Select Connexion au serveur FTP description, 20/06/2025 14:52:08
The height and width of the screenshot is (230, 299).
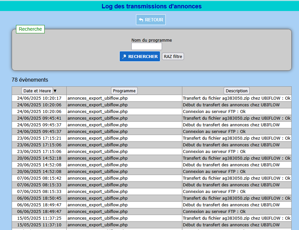coord(237,172)
